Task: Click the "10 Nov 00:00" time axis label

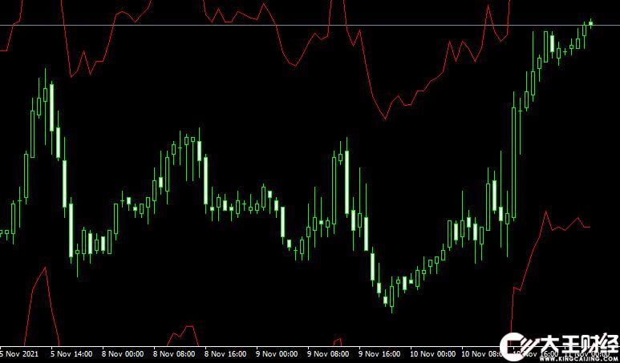Action: (432, 353)
